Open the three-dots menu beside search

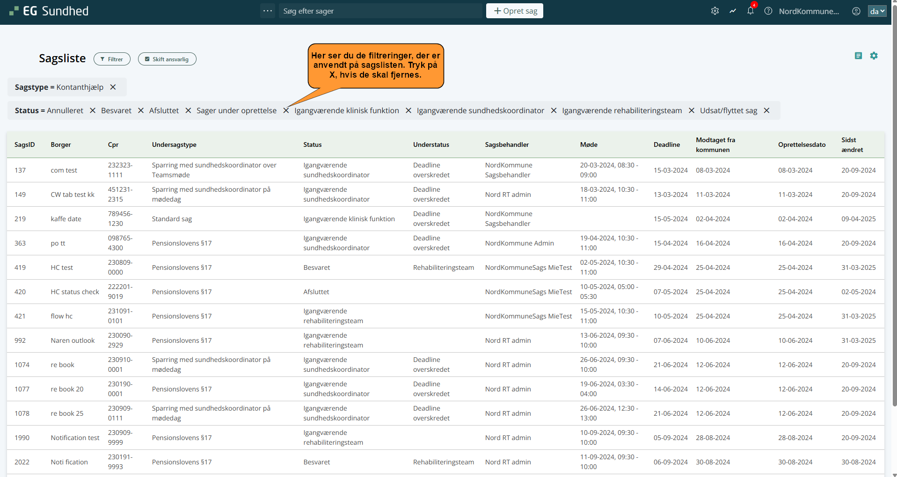coord(268,11)
